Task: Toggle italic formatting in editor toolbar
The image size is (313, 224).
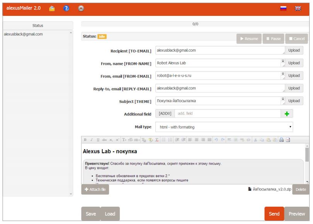Action: [92, 140]
